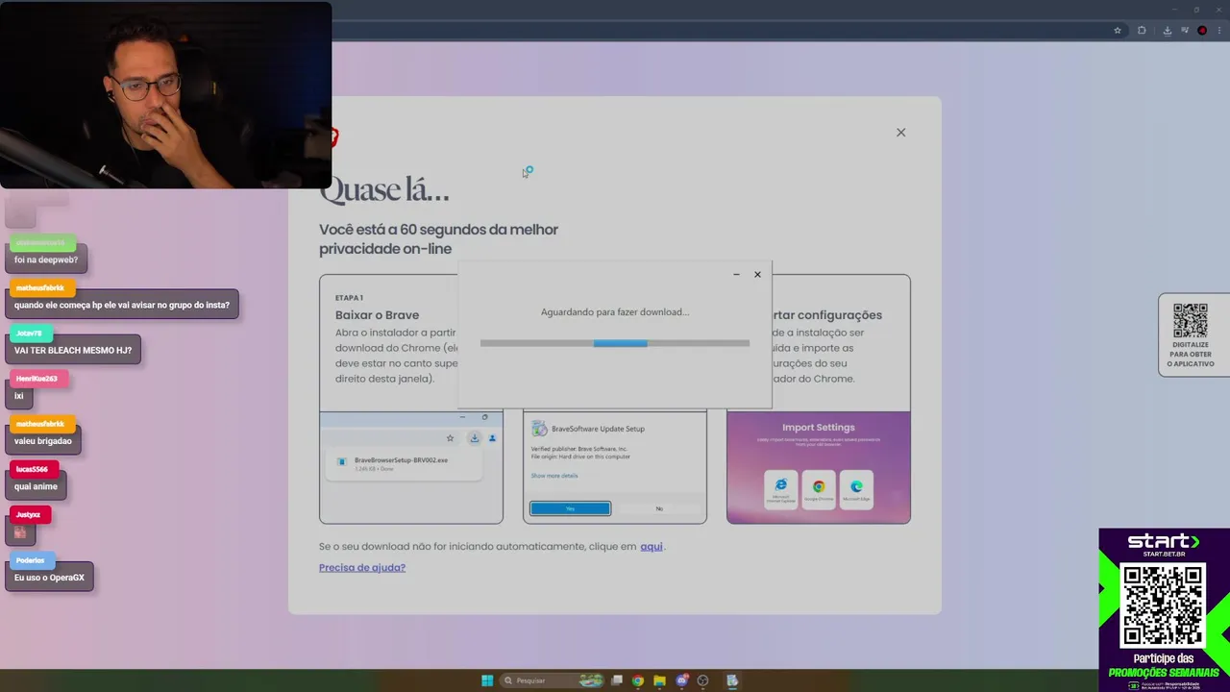Open the Chrome downloads icon

(1168, 30)
